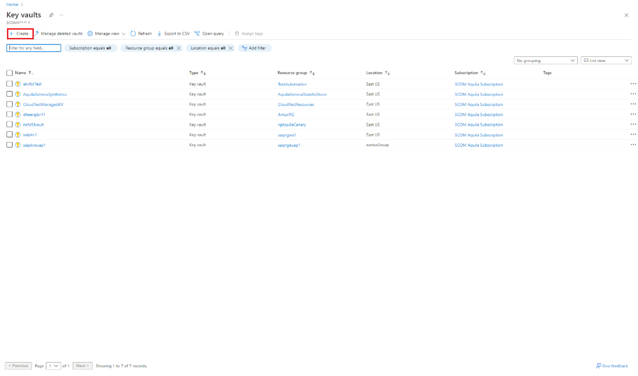The width and height of the screenshot is (638, 376).
Task: Sort by Type column
Action: coord(198,73)
